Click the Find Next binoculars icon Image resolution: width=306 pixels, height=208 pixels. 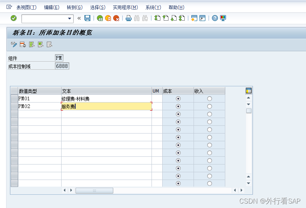pyautogui.click(x=145, y=18)
